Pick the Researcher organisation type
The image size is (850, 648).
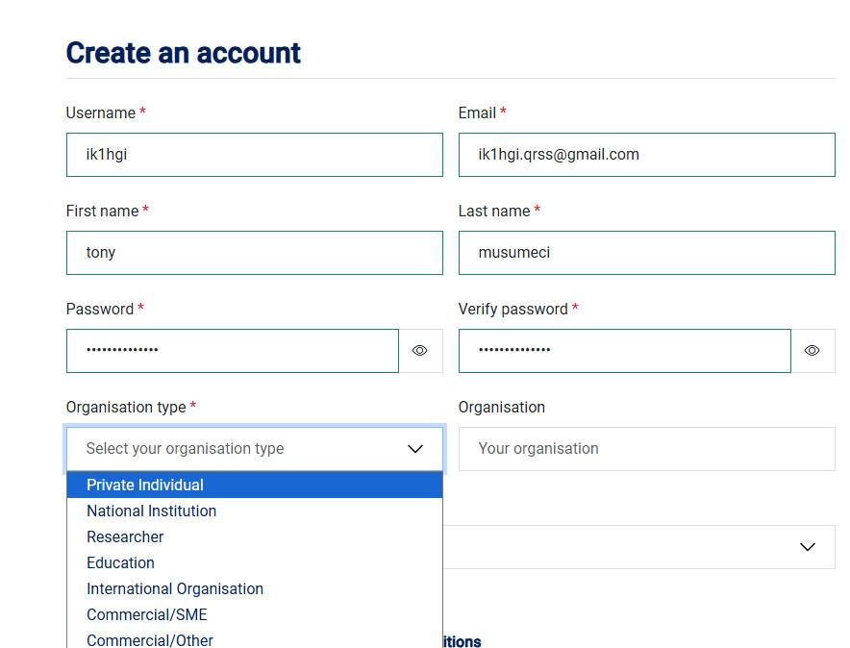click(x=125, y=537)
